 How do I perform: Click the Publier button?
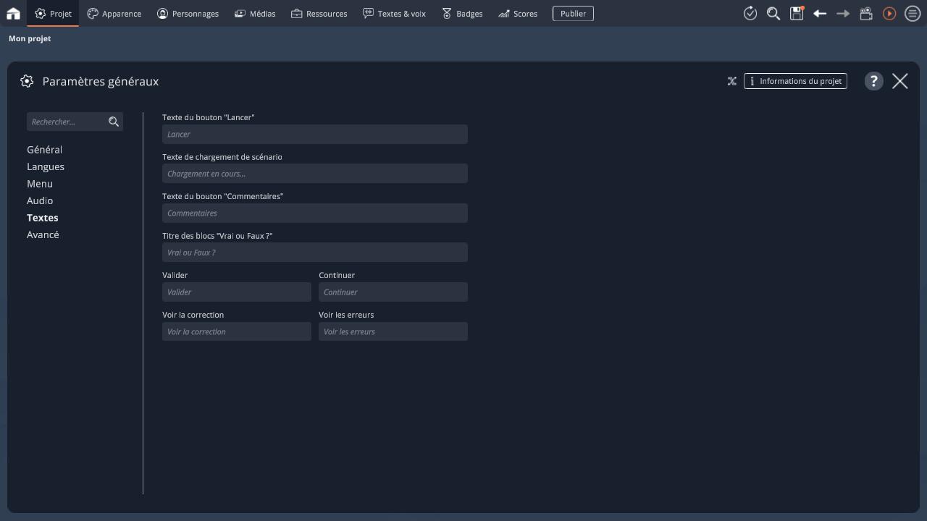pos(573,13)
